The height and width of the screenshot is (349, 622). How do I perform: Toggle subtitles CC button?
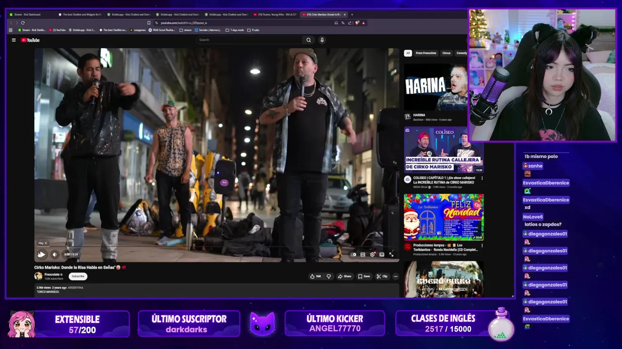click(363, 254)
